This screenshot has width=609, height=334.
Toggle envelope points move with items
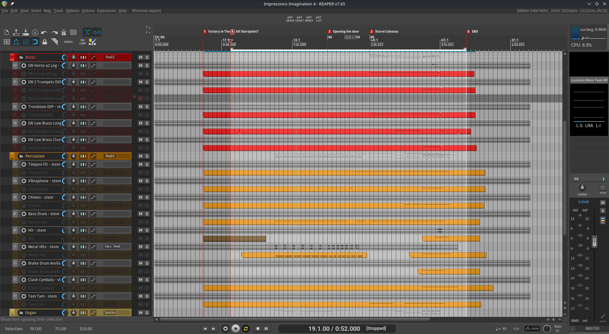click(16, 42)
